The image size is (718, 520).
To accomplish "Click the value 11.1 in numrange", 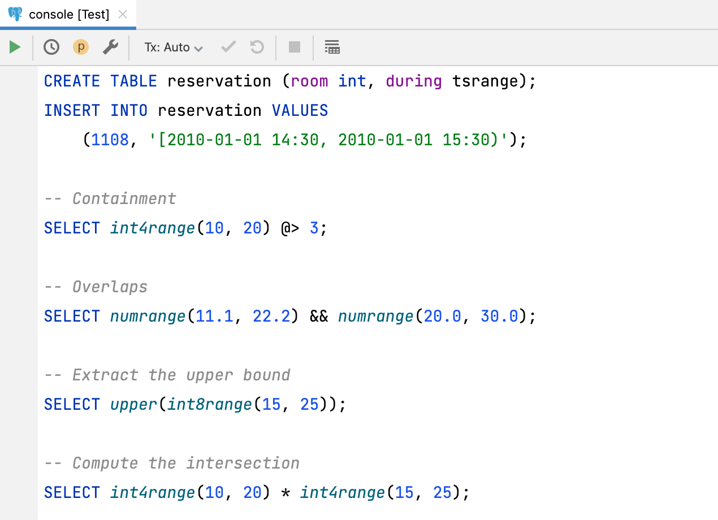I will (214, 317).
